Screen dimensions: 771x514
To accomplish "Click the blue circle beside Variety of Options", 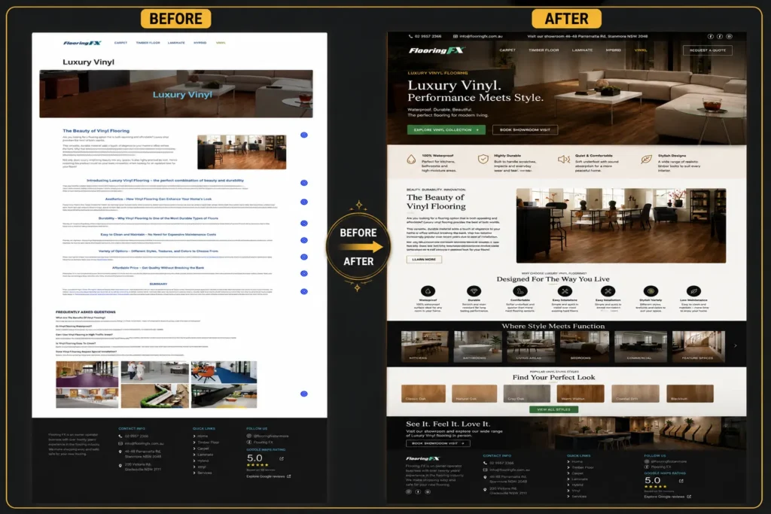I will [304, 257].
